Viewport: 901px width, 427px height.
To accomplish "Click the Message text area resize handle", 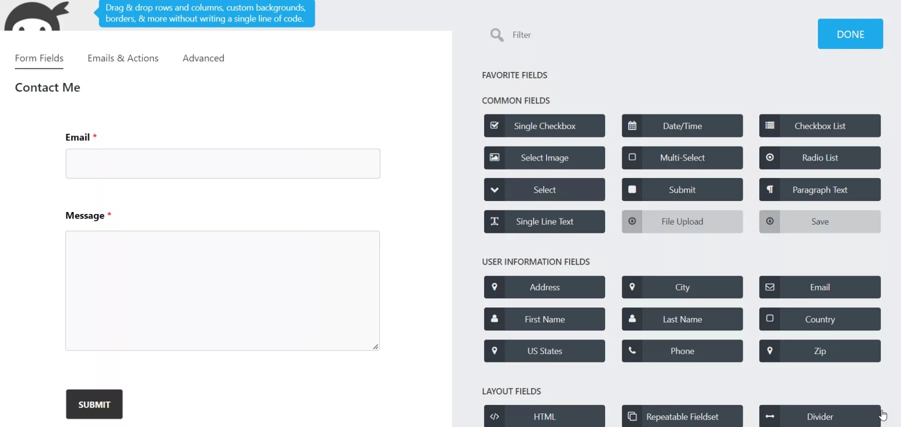I will (375, 346).
